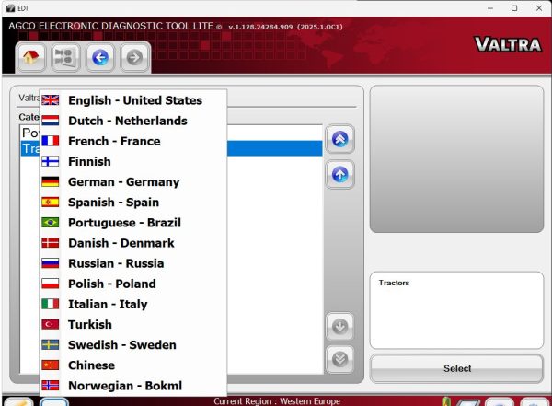Click the 'Tractors' description text

point(394,283)
